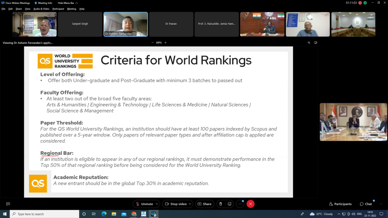
Task: Stop the video camera
Action: pos(176,204)
